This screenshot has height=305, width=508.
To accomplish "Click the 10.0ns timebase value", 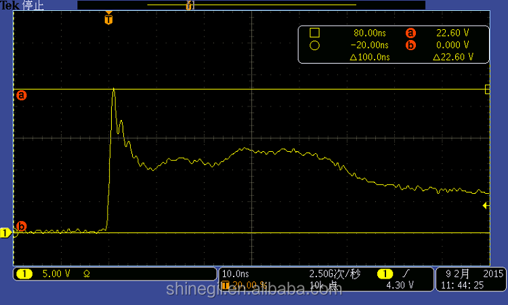I will [235, 274].
